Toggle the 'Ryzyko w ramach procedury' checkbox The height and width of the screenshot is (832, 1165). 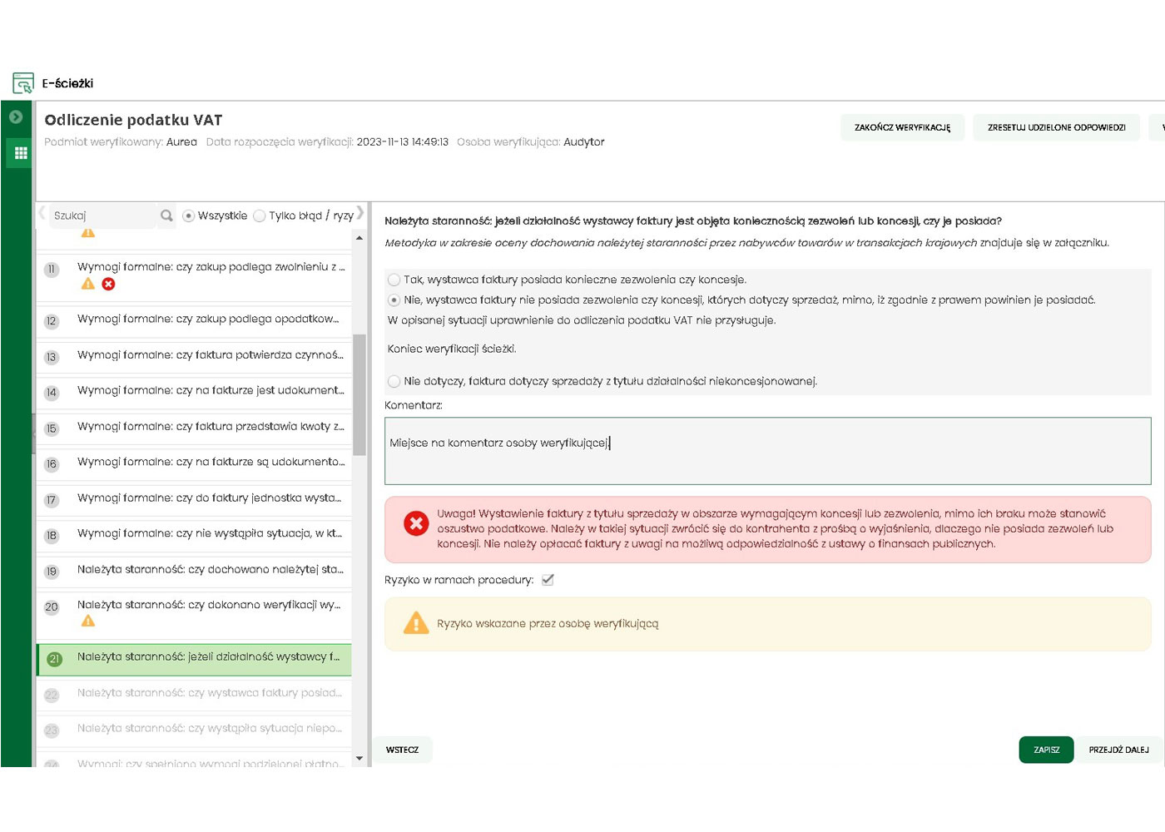pyautogui.click(x=548, y=580)
